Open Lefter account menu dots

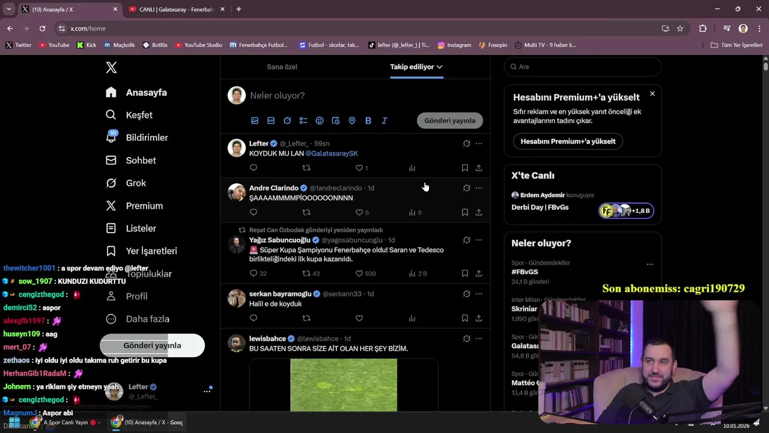point(207,391)
